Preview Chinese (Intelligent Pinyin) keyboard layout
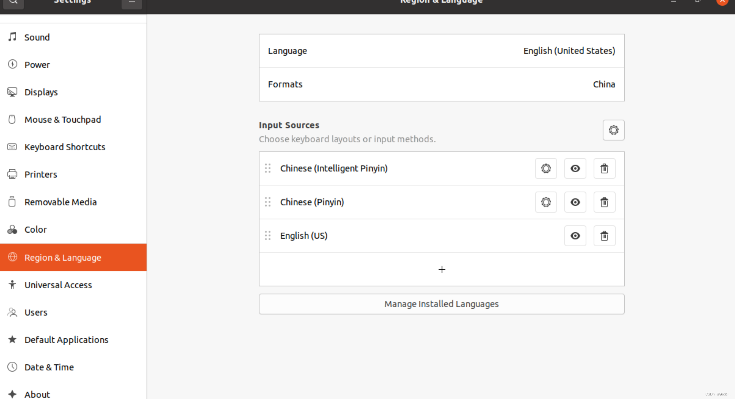 (575, 168)
